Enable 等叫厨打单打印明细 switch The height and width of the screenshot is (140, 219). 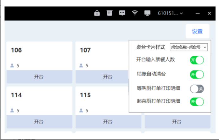(197, 89)
